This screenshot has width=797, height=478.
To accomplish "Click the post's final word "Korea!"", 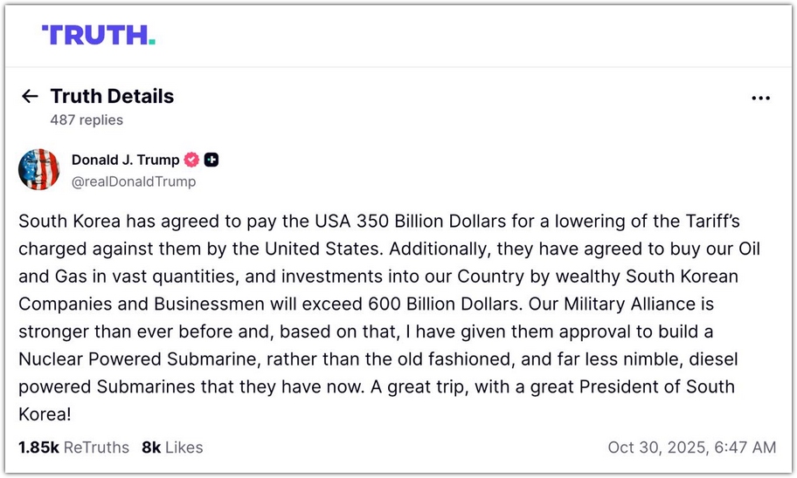I will pos(44,414).
